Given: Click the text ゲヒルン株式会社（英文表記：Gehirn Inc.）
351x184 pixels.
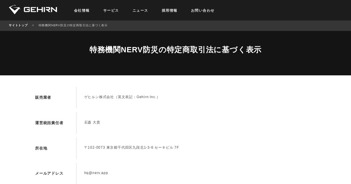Looking at the screenshot, I should point(122,97).
